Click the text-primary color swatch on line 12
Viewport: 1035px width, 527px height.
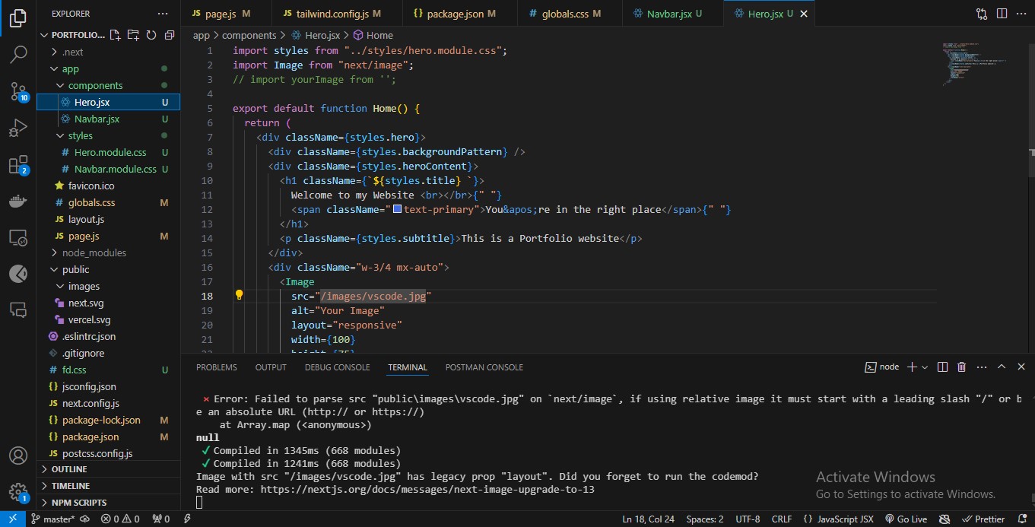397,209
